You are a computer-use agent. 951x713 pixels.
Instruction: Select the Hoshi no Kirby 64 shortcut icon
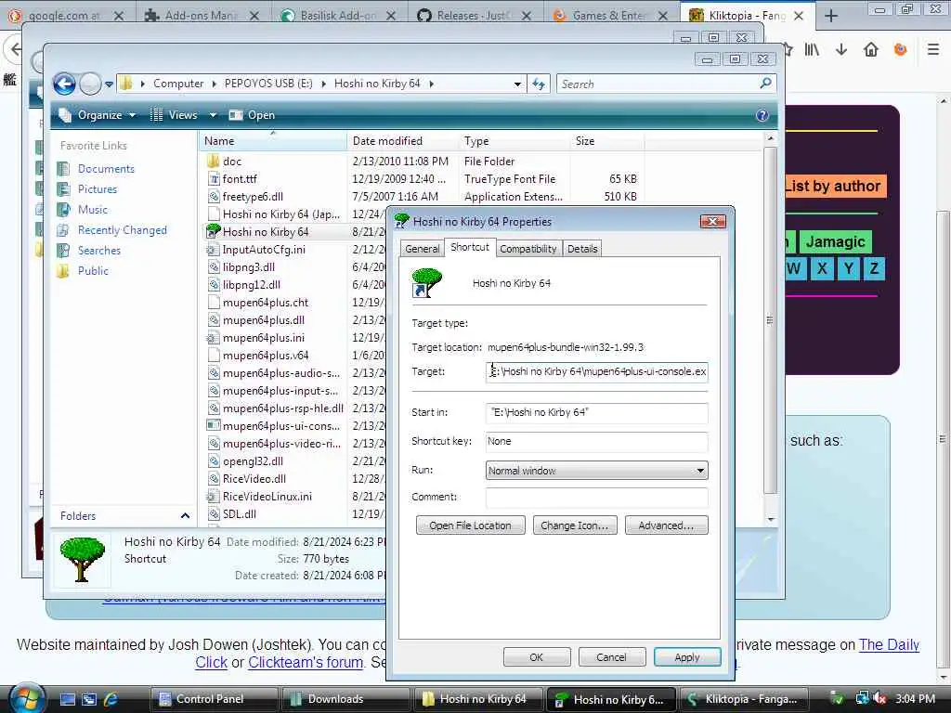coord(213,231)
